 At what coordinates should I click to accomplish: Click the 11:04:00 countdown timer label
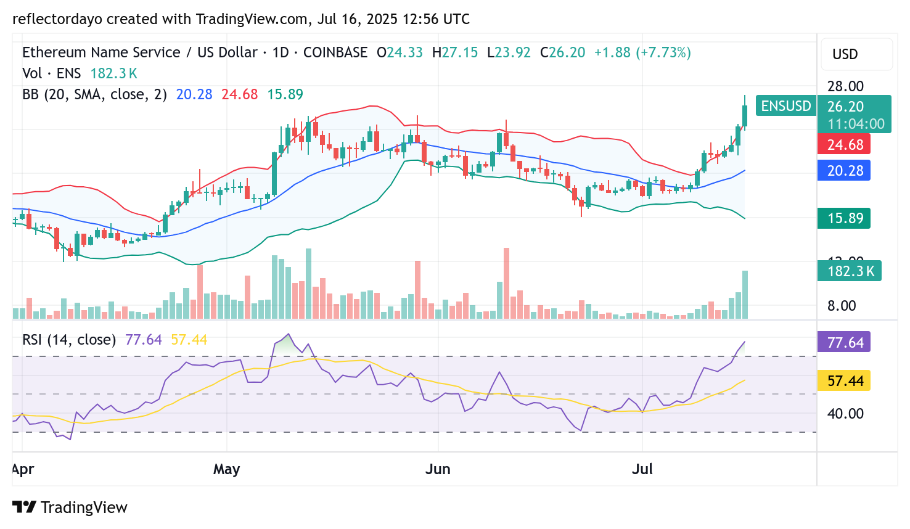point(856,124)
